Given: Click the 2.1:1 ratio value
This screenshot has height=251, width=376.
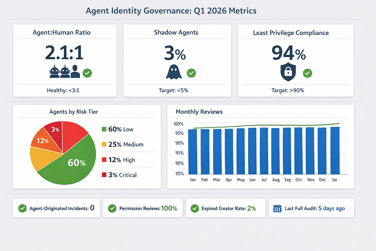Looking at the screenshot, I should coord(64,53).
